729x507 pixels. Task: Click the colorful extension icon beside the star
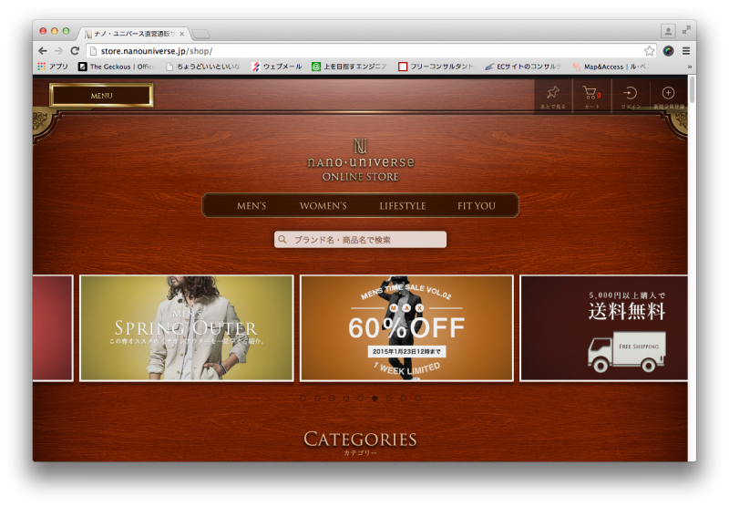point(669,51)
